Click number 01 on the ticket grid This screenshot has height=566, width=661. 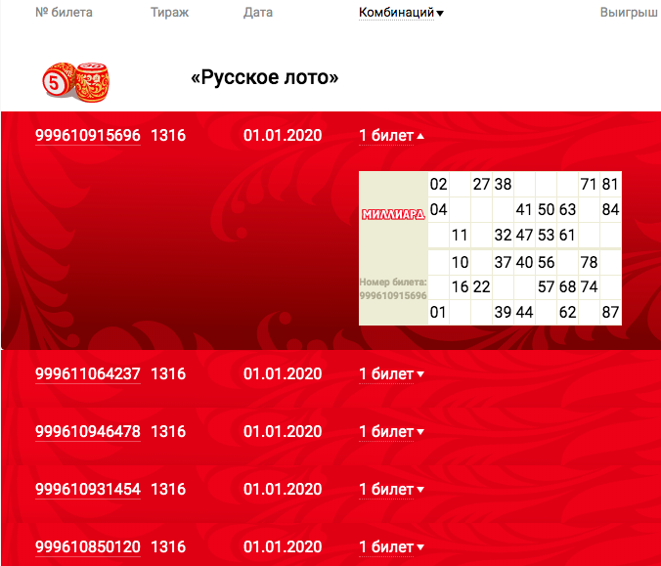(x=438, y=312)
